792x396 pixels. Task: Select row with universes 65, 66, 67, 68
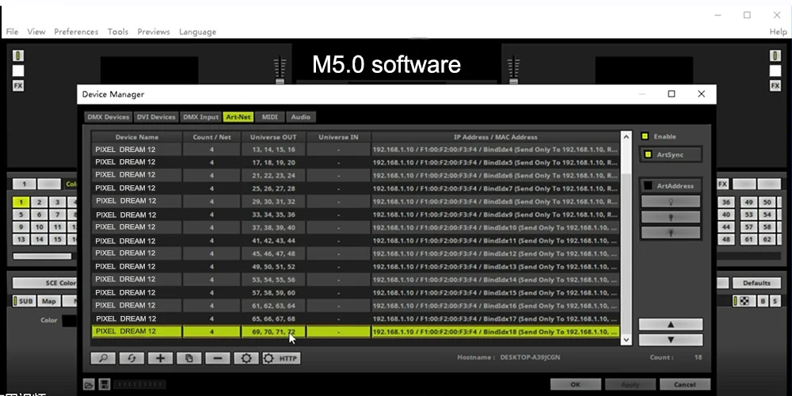[356, 318]
